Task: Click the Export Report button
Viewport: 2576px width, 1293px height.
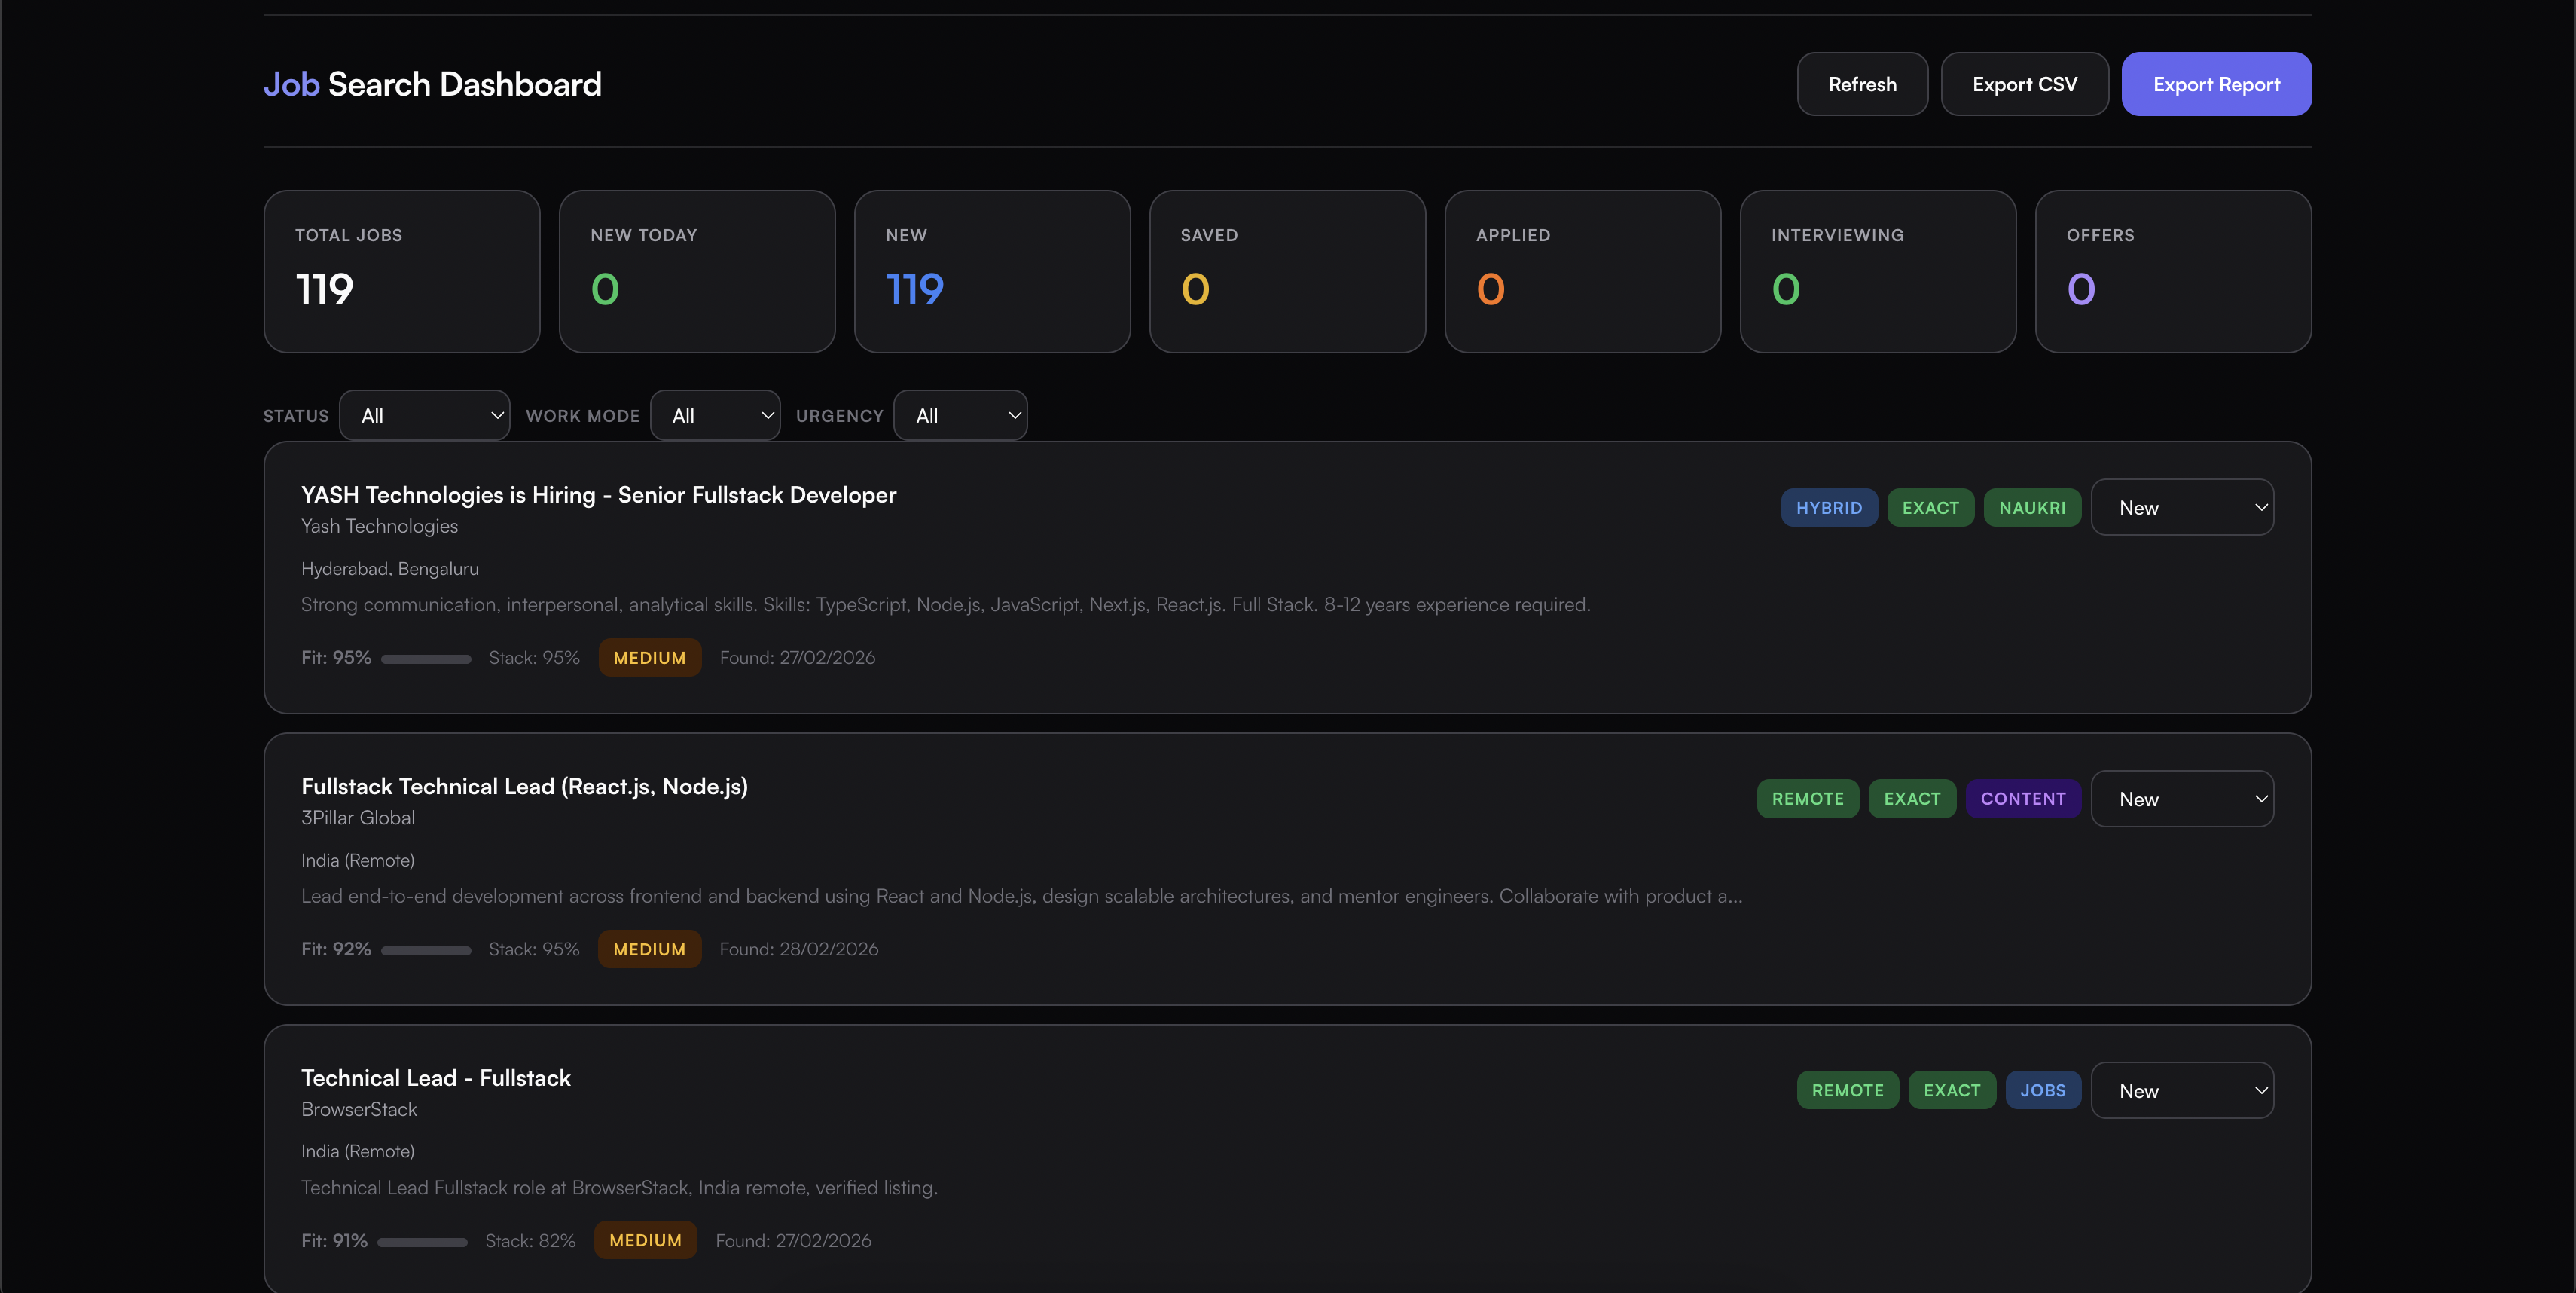Action: click(2215, 84)
